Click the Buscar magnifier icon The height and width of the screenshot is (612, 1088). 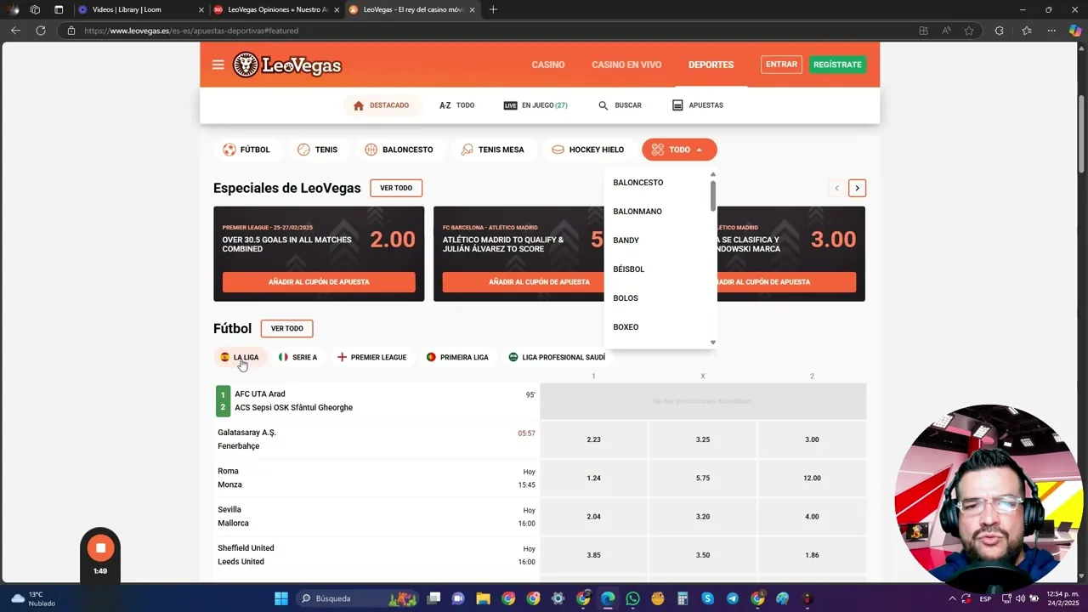603,105
